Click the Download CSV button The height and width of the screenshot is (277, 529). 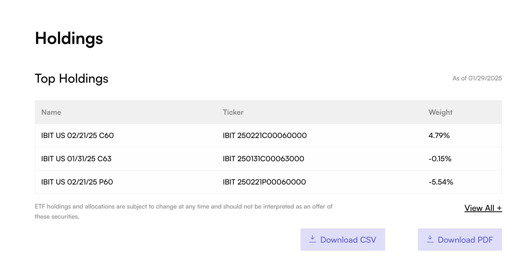[342, 240]
